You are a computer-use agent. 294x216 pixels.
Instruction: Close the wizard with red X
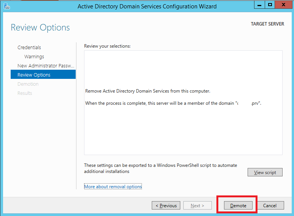pos(283,5)
